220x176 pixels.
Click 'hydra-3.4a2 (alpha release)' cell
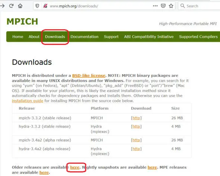[x=44, y=149]
